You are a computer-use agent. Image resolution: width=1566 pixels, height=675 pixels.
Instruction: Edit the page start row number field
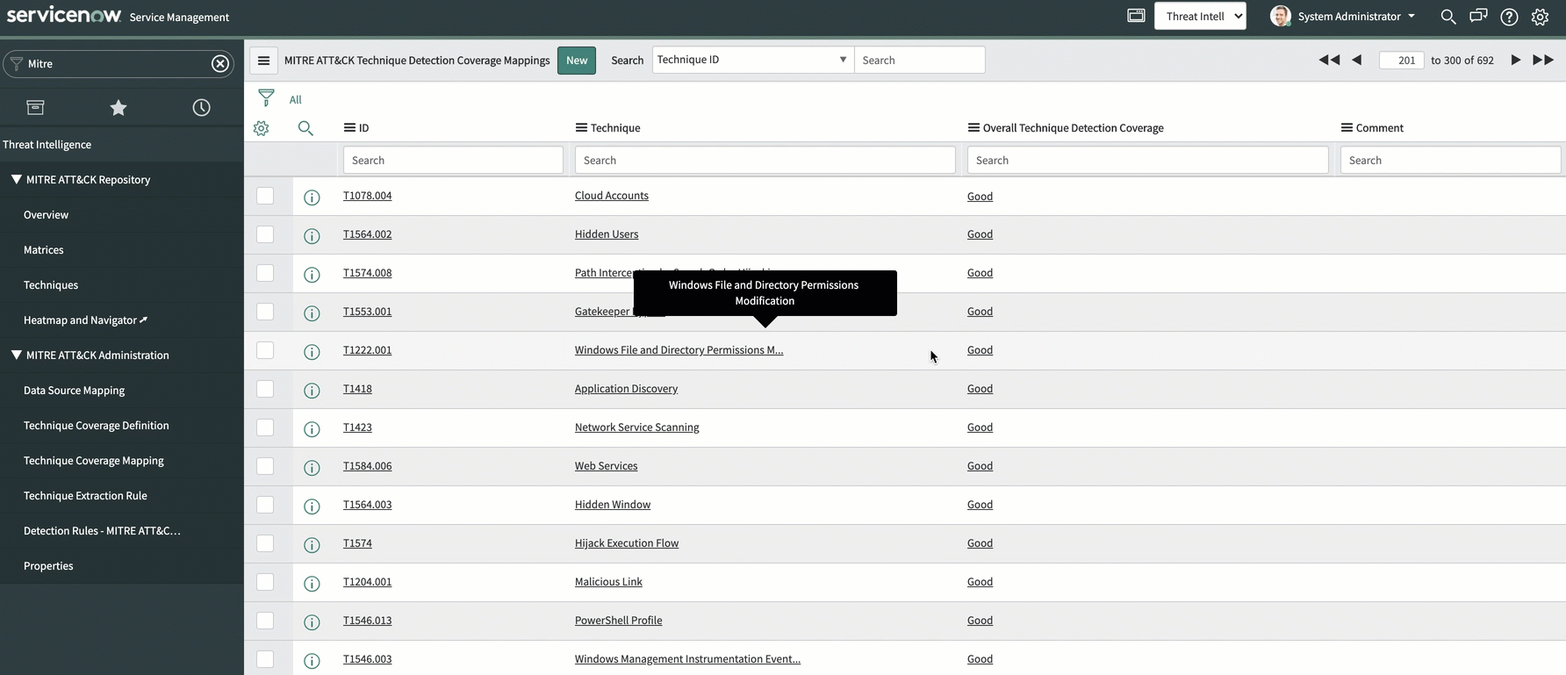[1402, 60]
